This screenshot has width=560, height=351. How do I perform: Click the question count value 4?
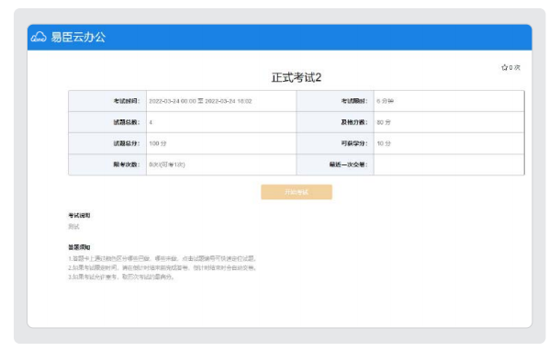click(151, 122)
